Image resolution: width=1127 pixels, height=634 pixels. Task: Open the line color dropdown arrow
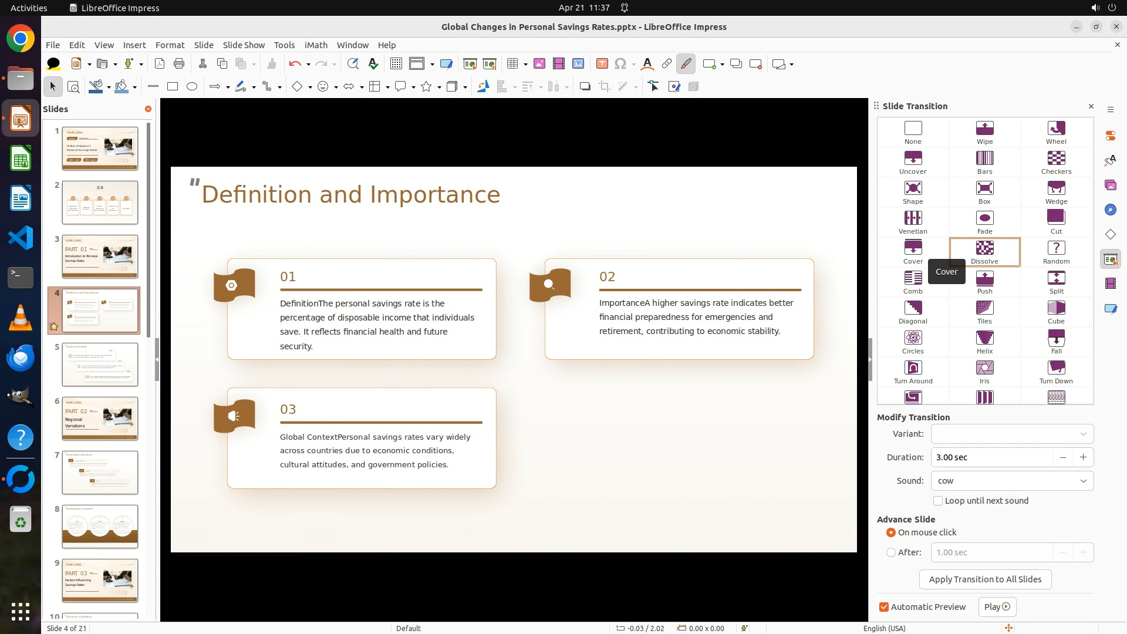(x=109, y=87)
